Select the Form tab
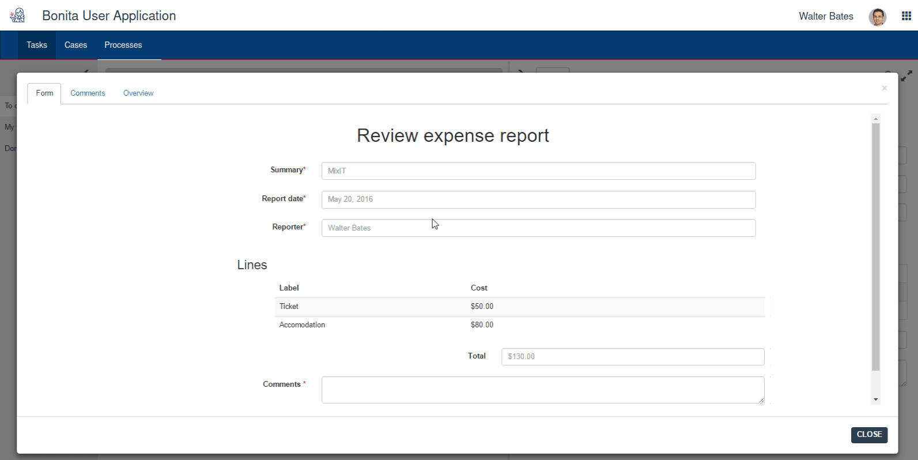Viewport: 918px width, 460px height. pyautogui.click(x=44, y=93)
